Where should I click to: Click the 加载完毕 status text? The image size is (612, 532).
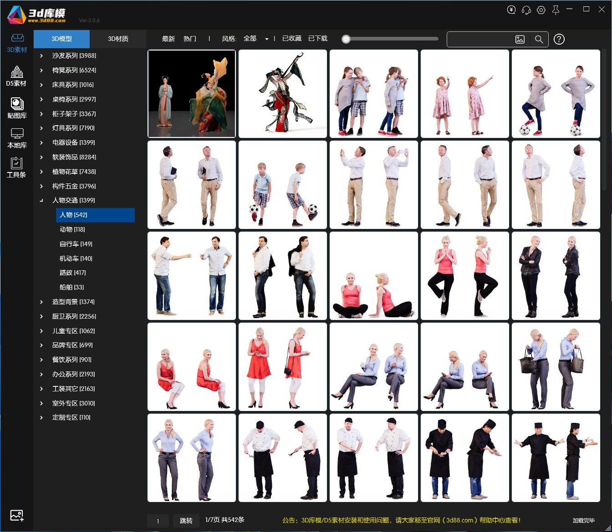[584, 521]
